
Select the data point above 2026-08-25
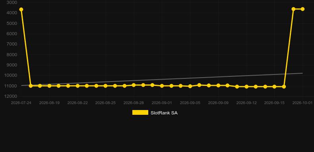tap(105, 86)
